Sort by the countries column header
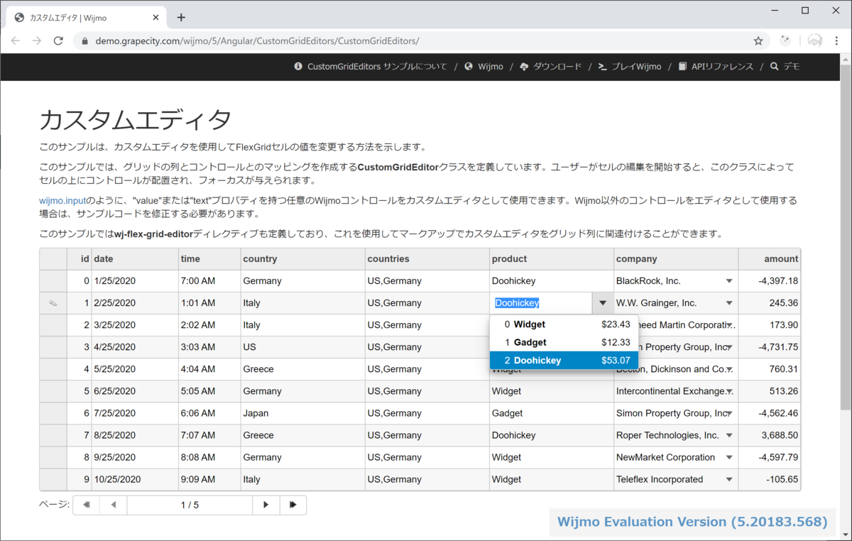Image resolution: width=852 pixels, height=541 pixels. point(427,259)
